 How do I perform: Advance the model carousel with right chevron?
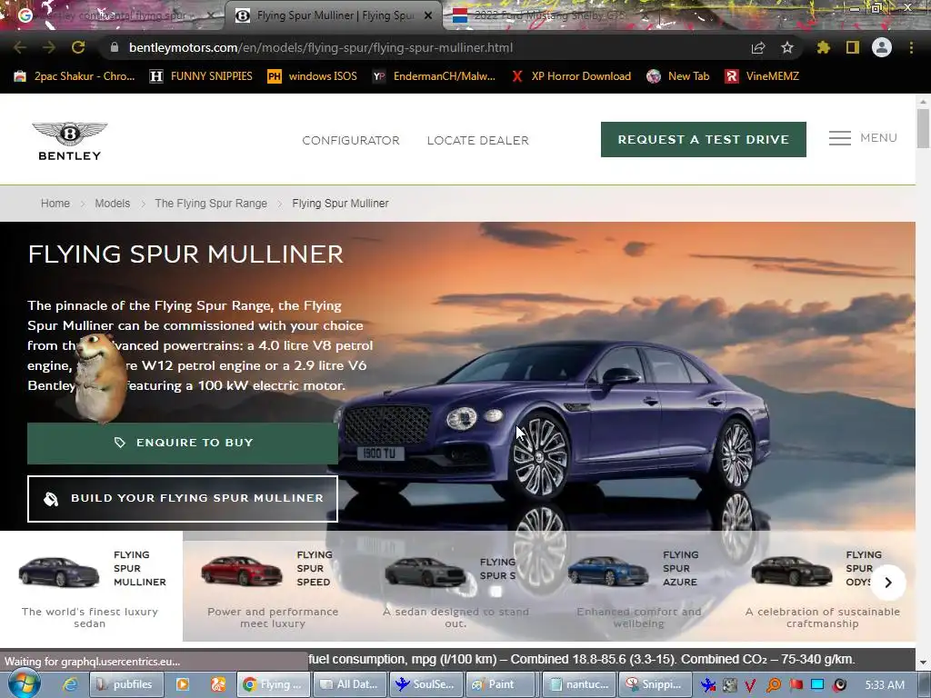click(888, 583)
